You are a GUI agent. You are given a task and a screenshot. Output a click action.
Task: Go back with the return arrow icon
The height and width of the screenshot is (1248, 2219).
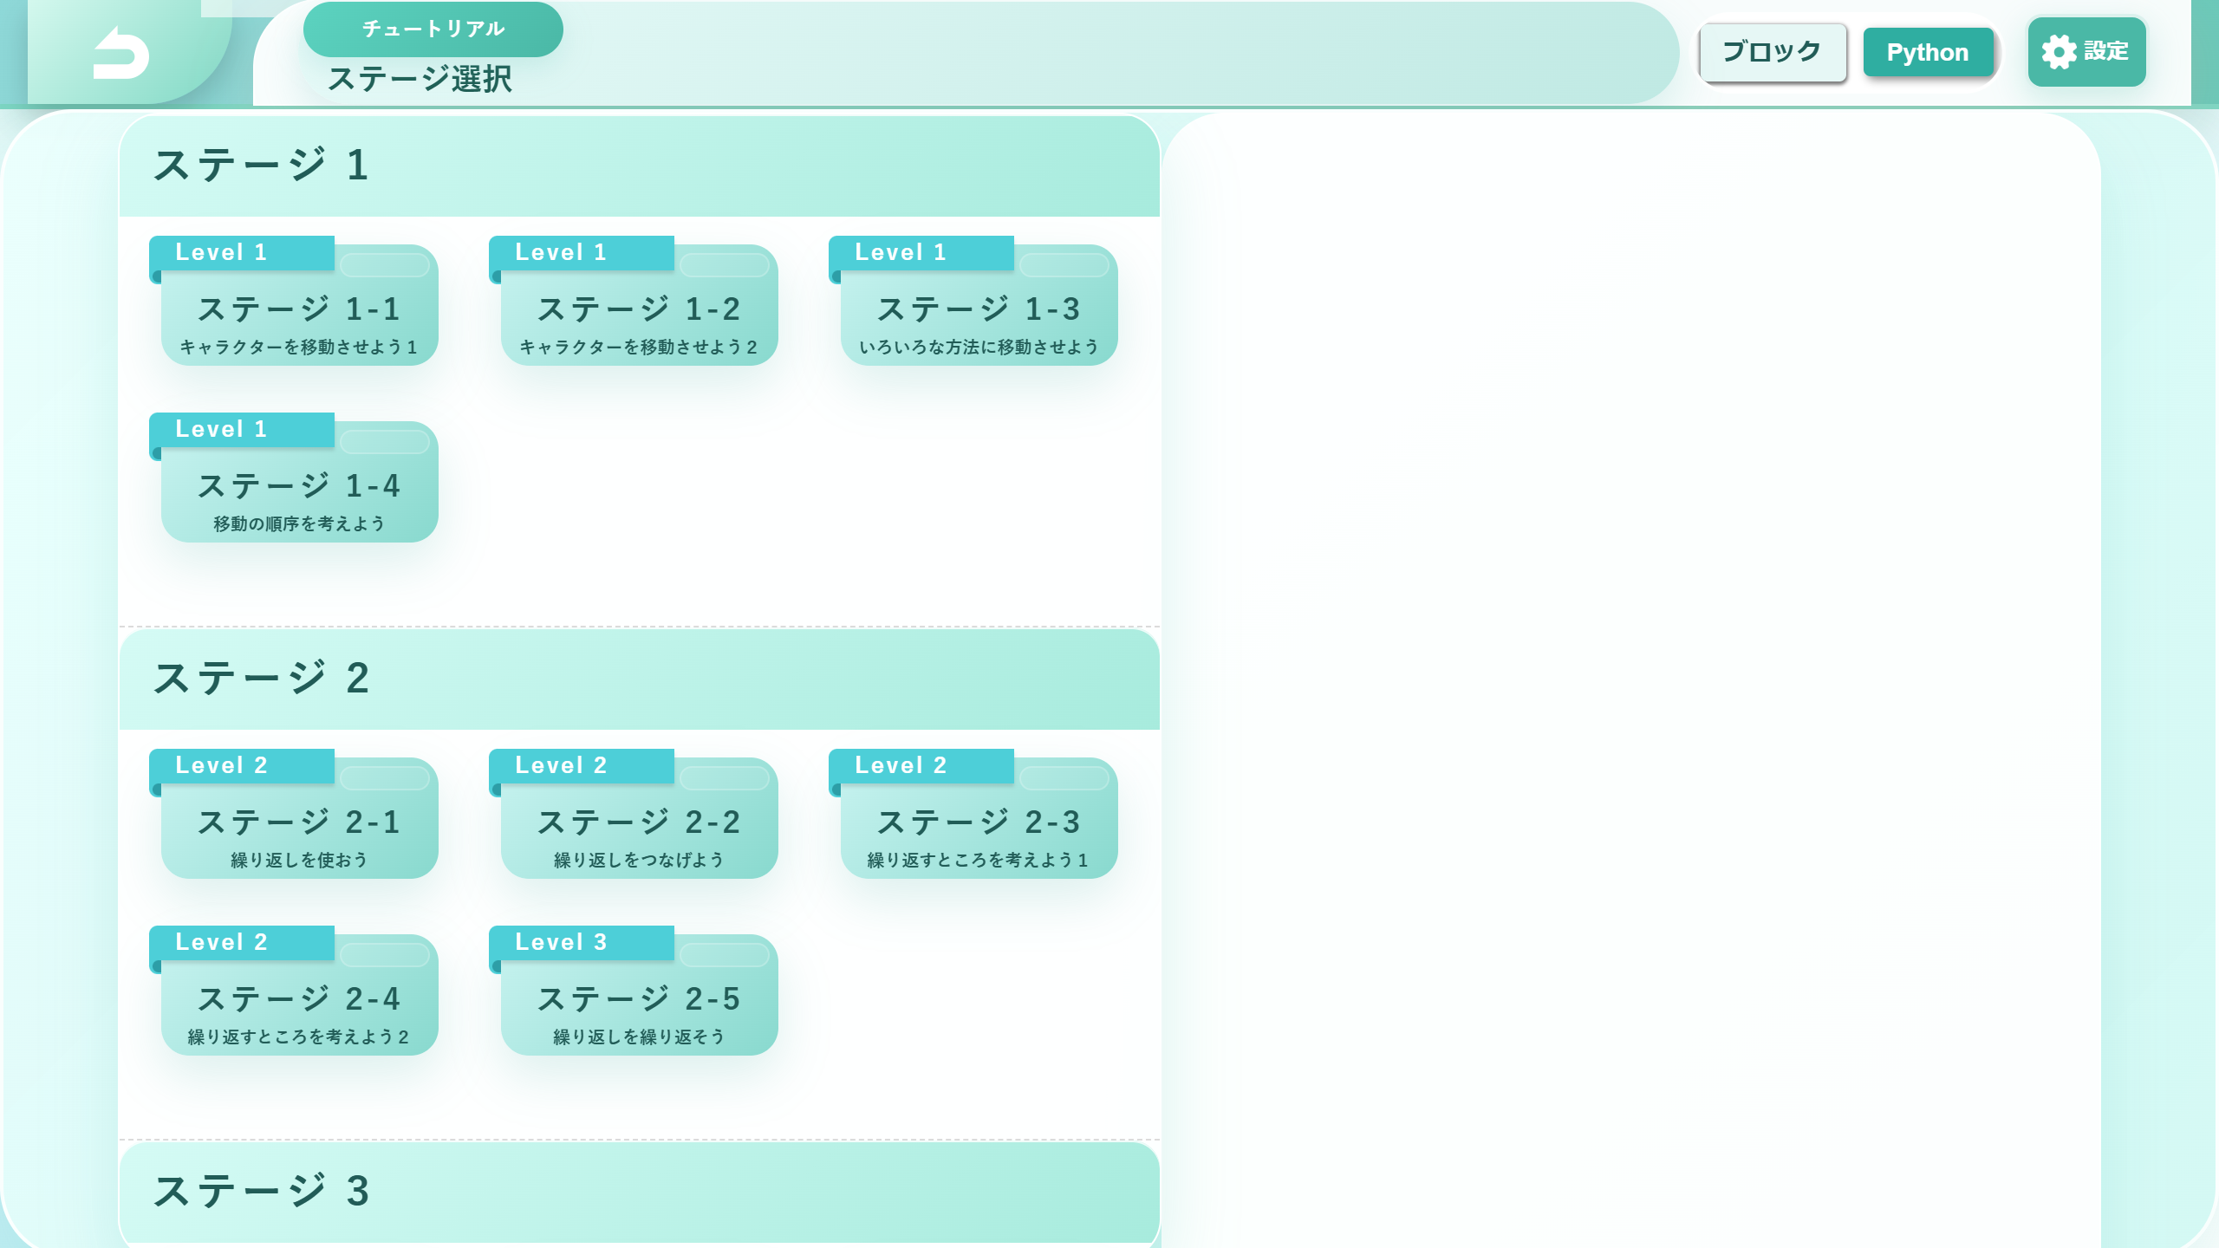tap(121, 53)
